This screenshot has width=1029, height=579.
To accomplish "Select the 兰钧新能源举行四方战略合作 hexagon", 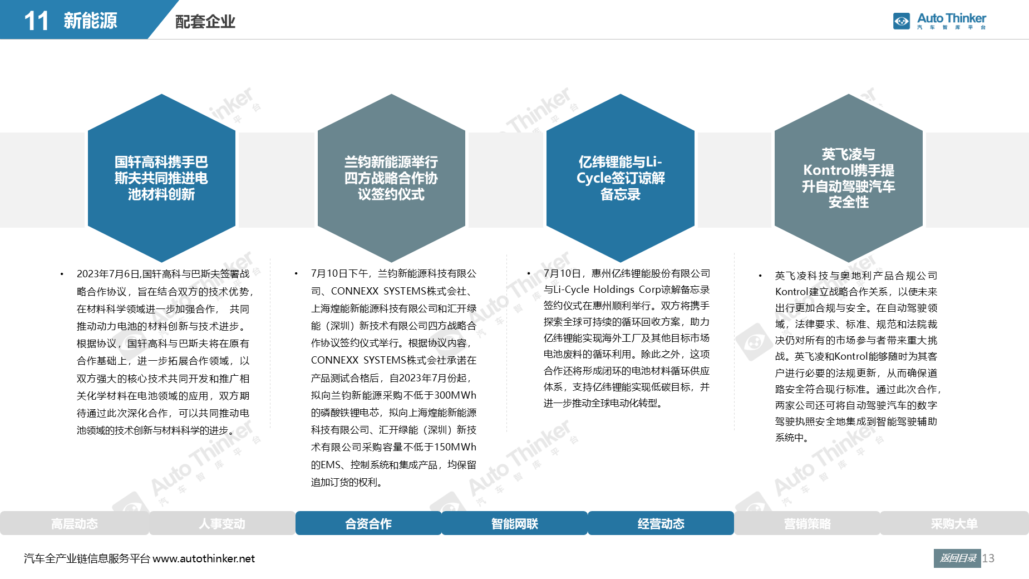I will (391, 178).
